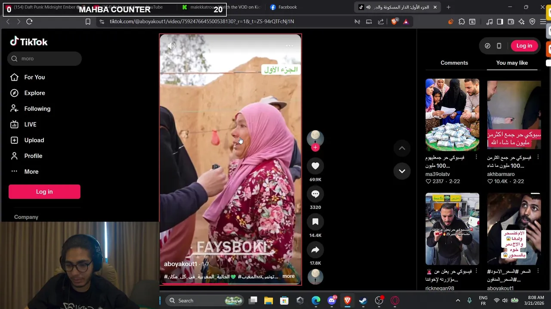The width and height of the screenshot is (551, 309).
Task: Open Discord from the taskbar
Action: coord(331,300)
